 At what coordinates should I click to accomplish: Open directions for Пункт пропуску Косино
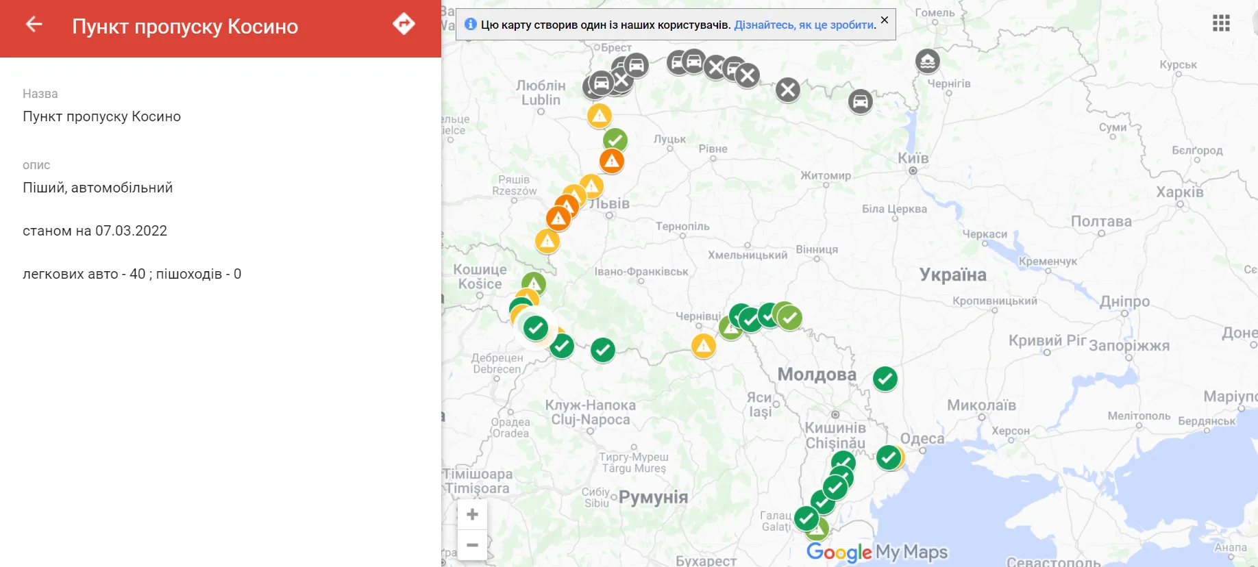coord(404,24)
